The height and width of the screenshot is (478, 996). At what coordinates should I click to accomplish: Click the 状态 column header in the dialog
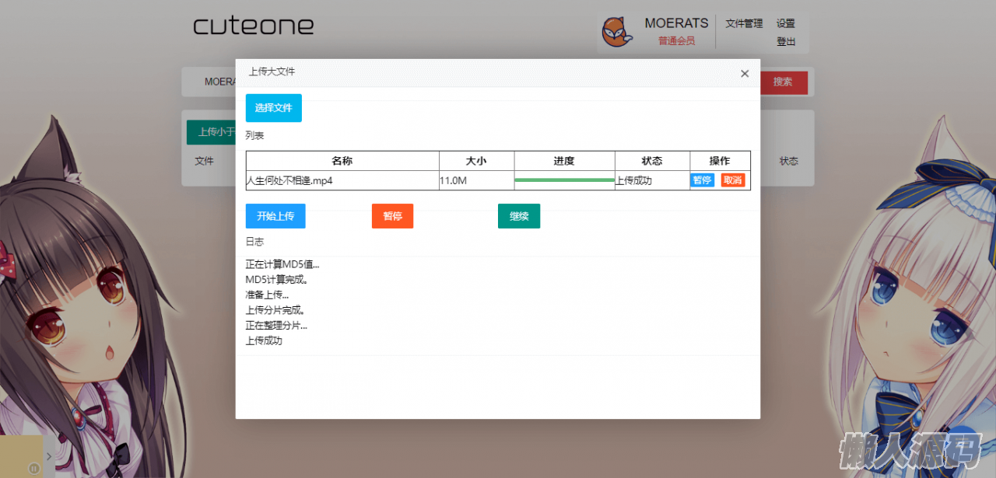point(652,161)
